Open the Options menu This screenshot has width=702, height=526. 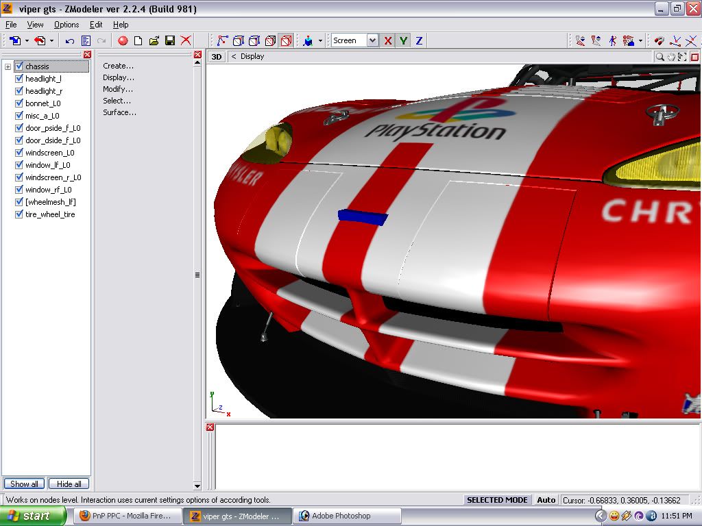pos(66,25)
